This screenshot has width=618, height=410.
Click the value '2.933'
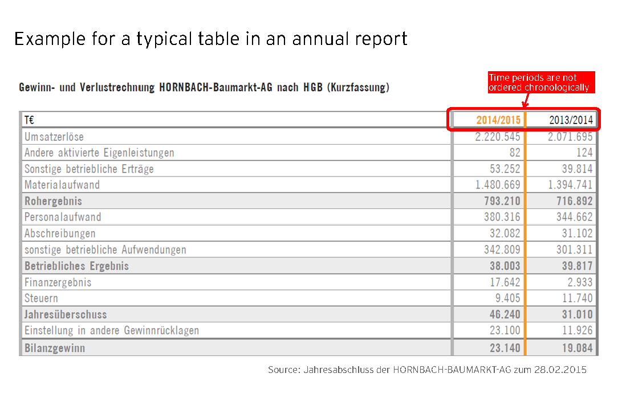pos(580,282)
